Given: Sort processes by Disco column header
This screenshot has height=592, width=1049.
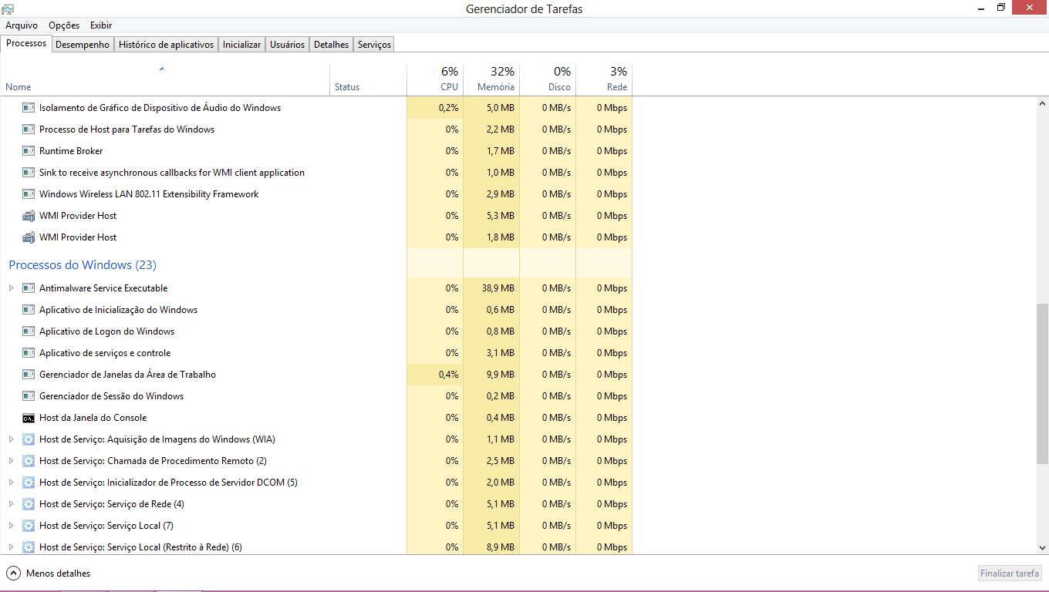Looking at the screenshot, I should point(548,79).
